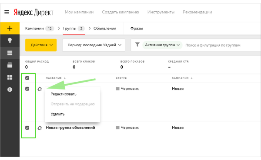
Task: Open the lightbulb recommendations sidebar icon
Action: click(x=10, y=41)
